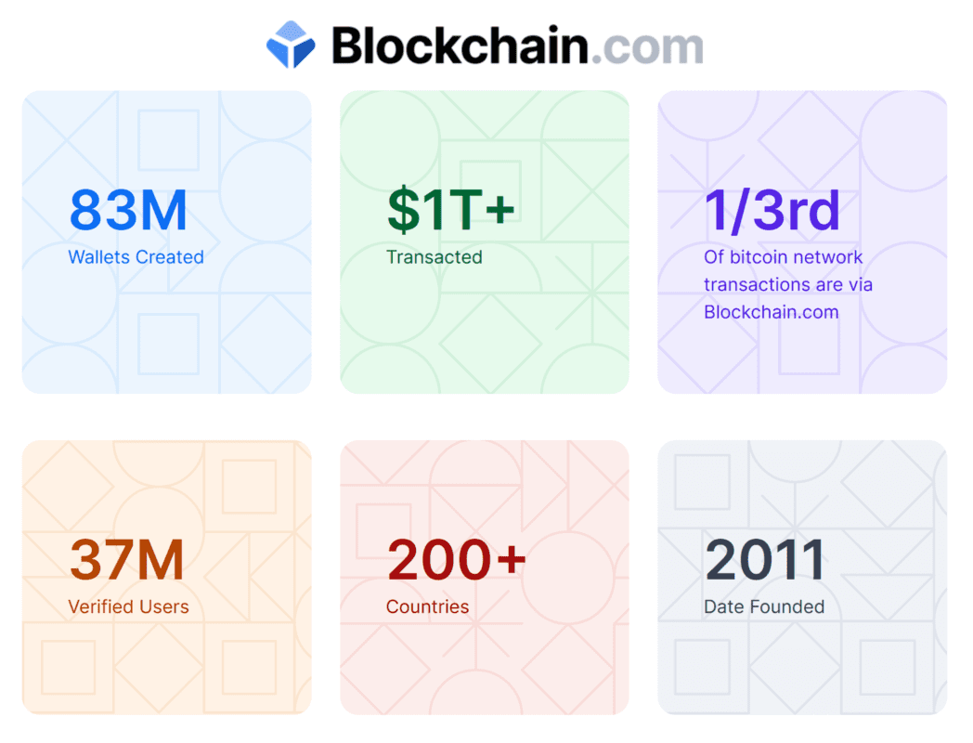Click the 83M blue headline number
The height and width of the screenshot is (743, 973).
click(128, 211)
